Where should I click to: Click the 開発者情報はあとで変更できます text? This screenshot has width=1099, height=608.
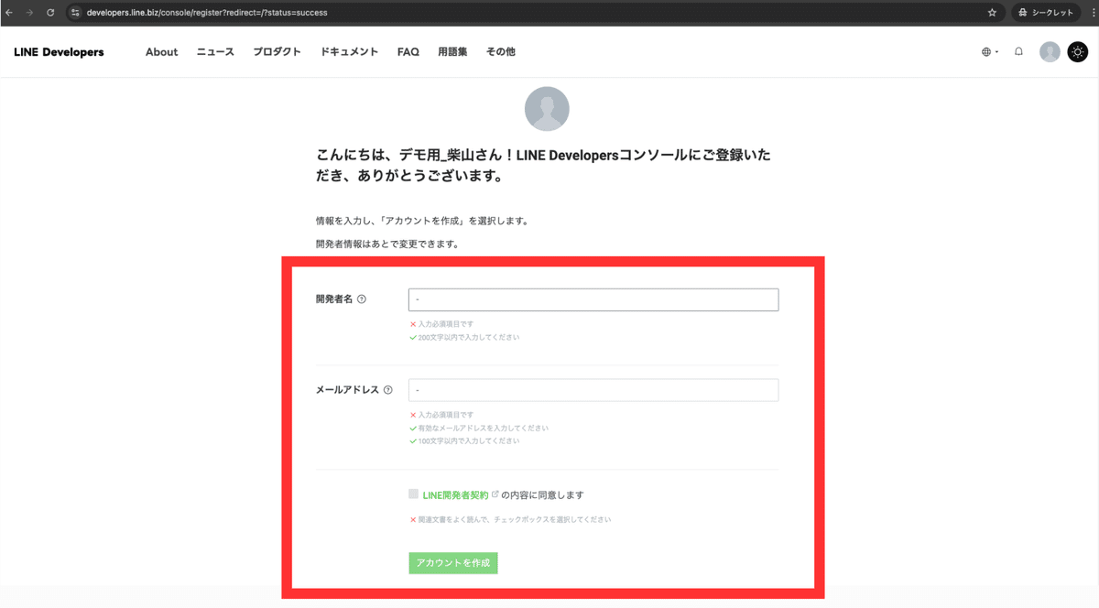(387, 244)
